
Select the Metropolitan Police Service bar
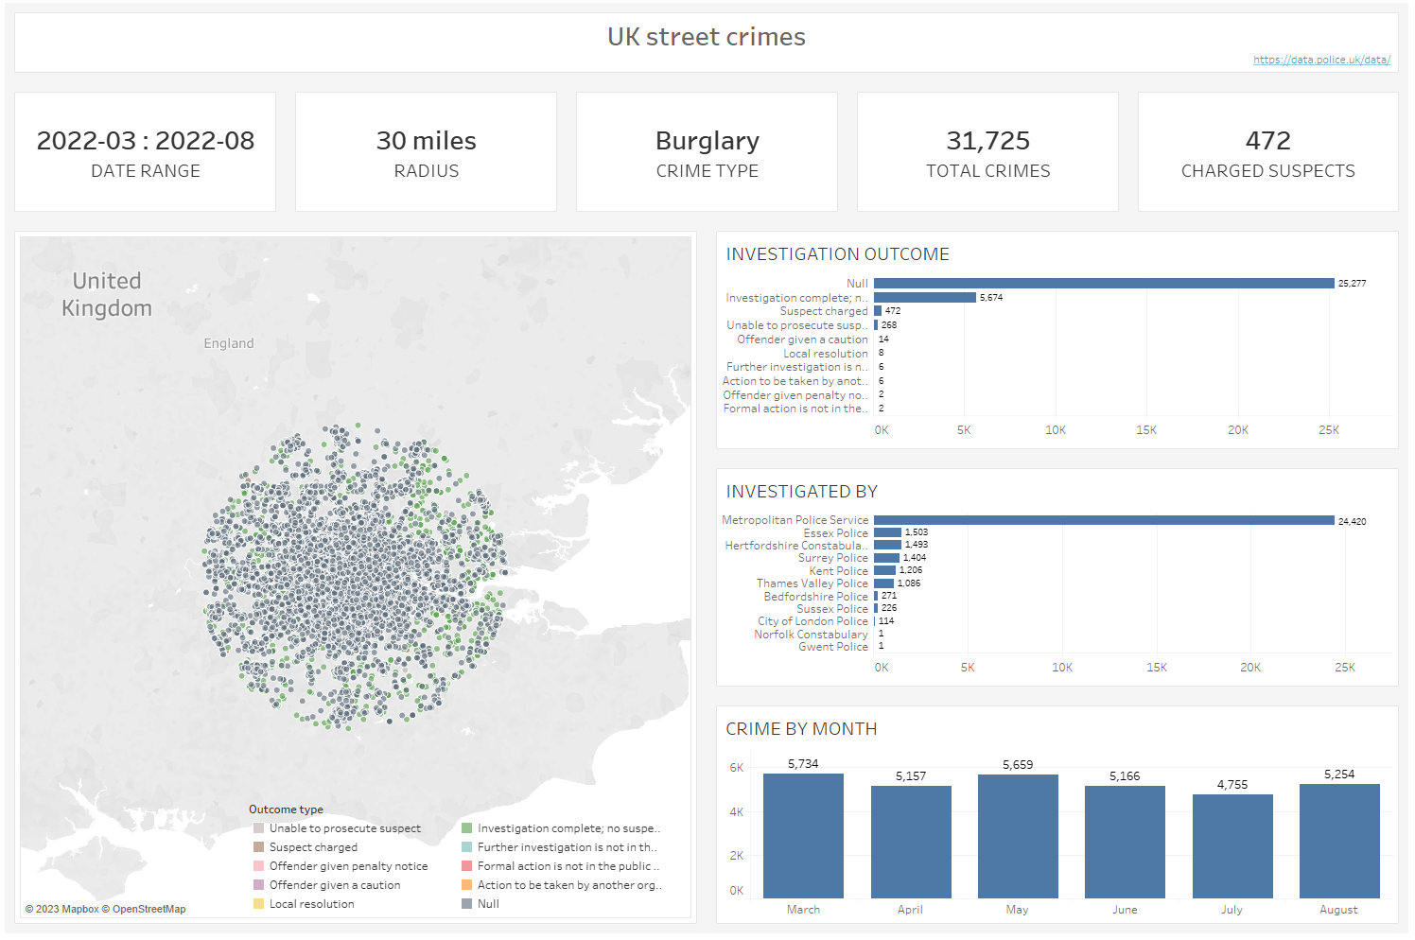(x=1103, y=520)
